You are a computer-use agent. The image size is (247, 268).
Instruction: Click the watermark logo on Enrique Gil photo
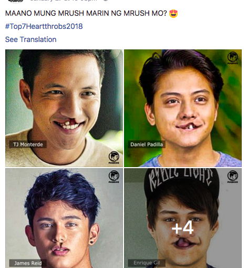click(x=233, y=177)
